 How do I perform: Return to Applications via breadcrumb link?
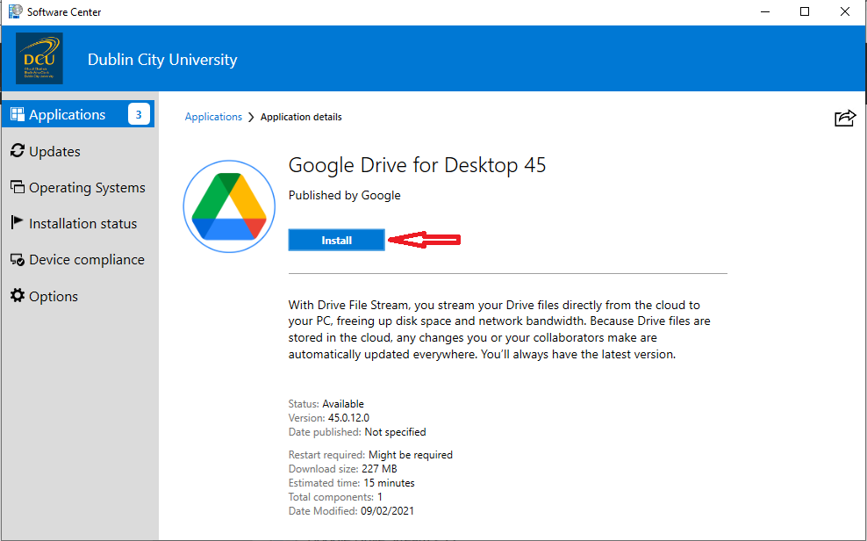point(213,117)
